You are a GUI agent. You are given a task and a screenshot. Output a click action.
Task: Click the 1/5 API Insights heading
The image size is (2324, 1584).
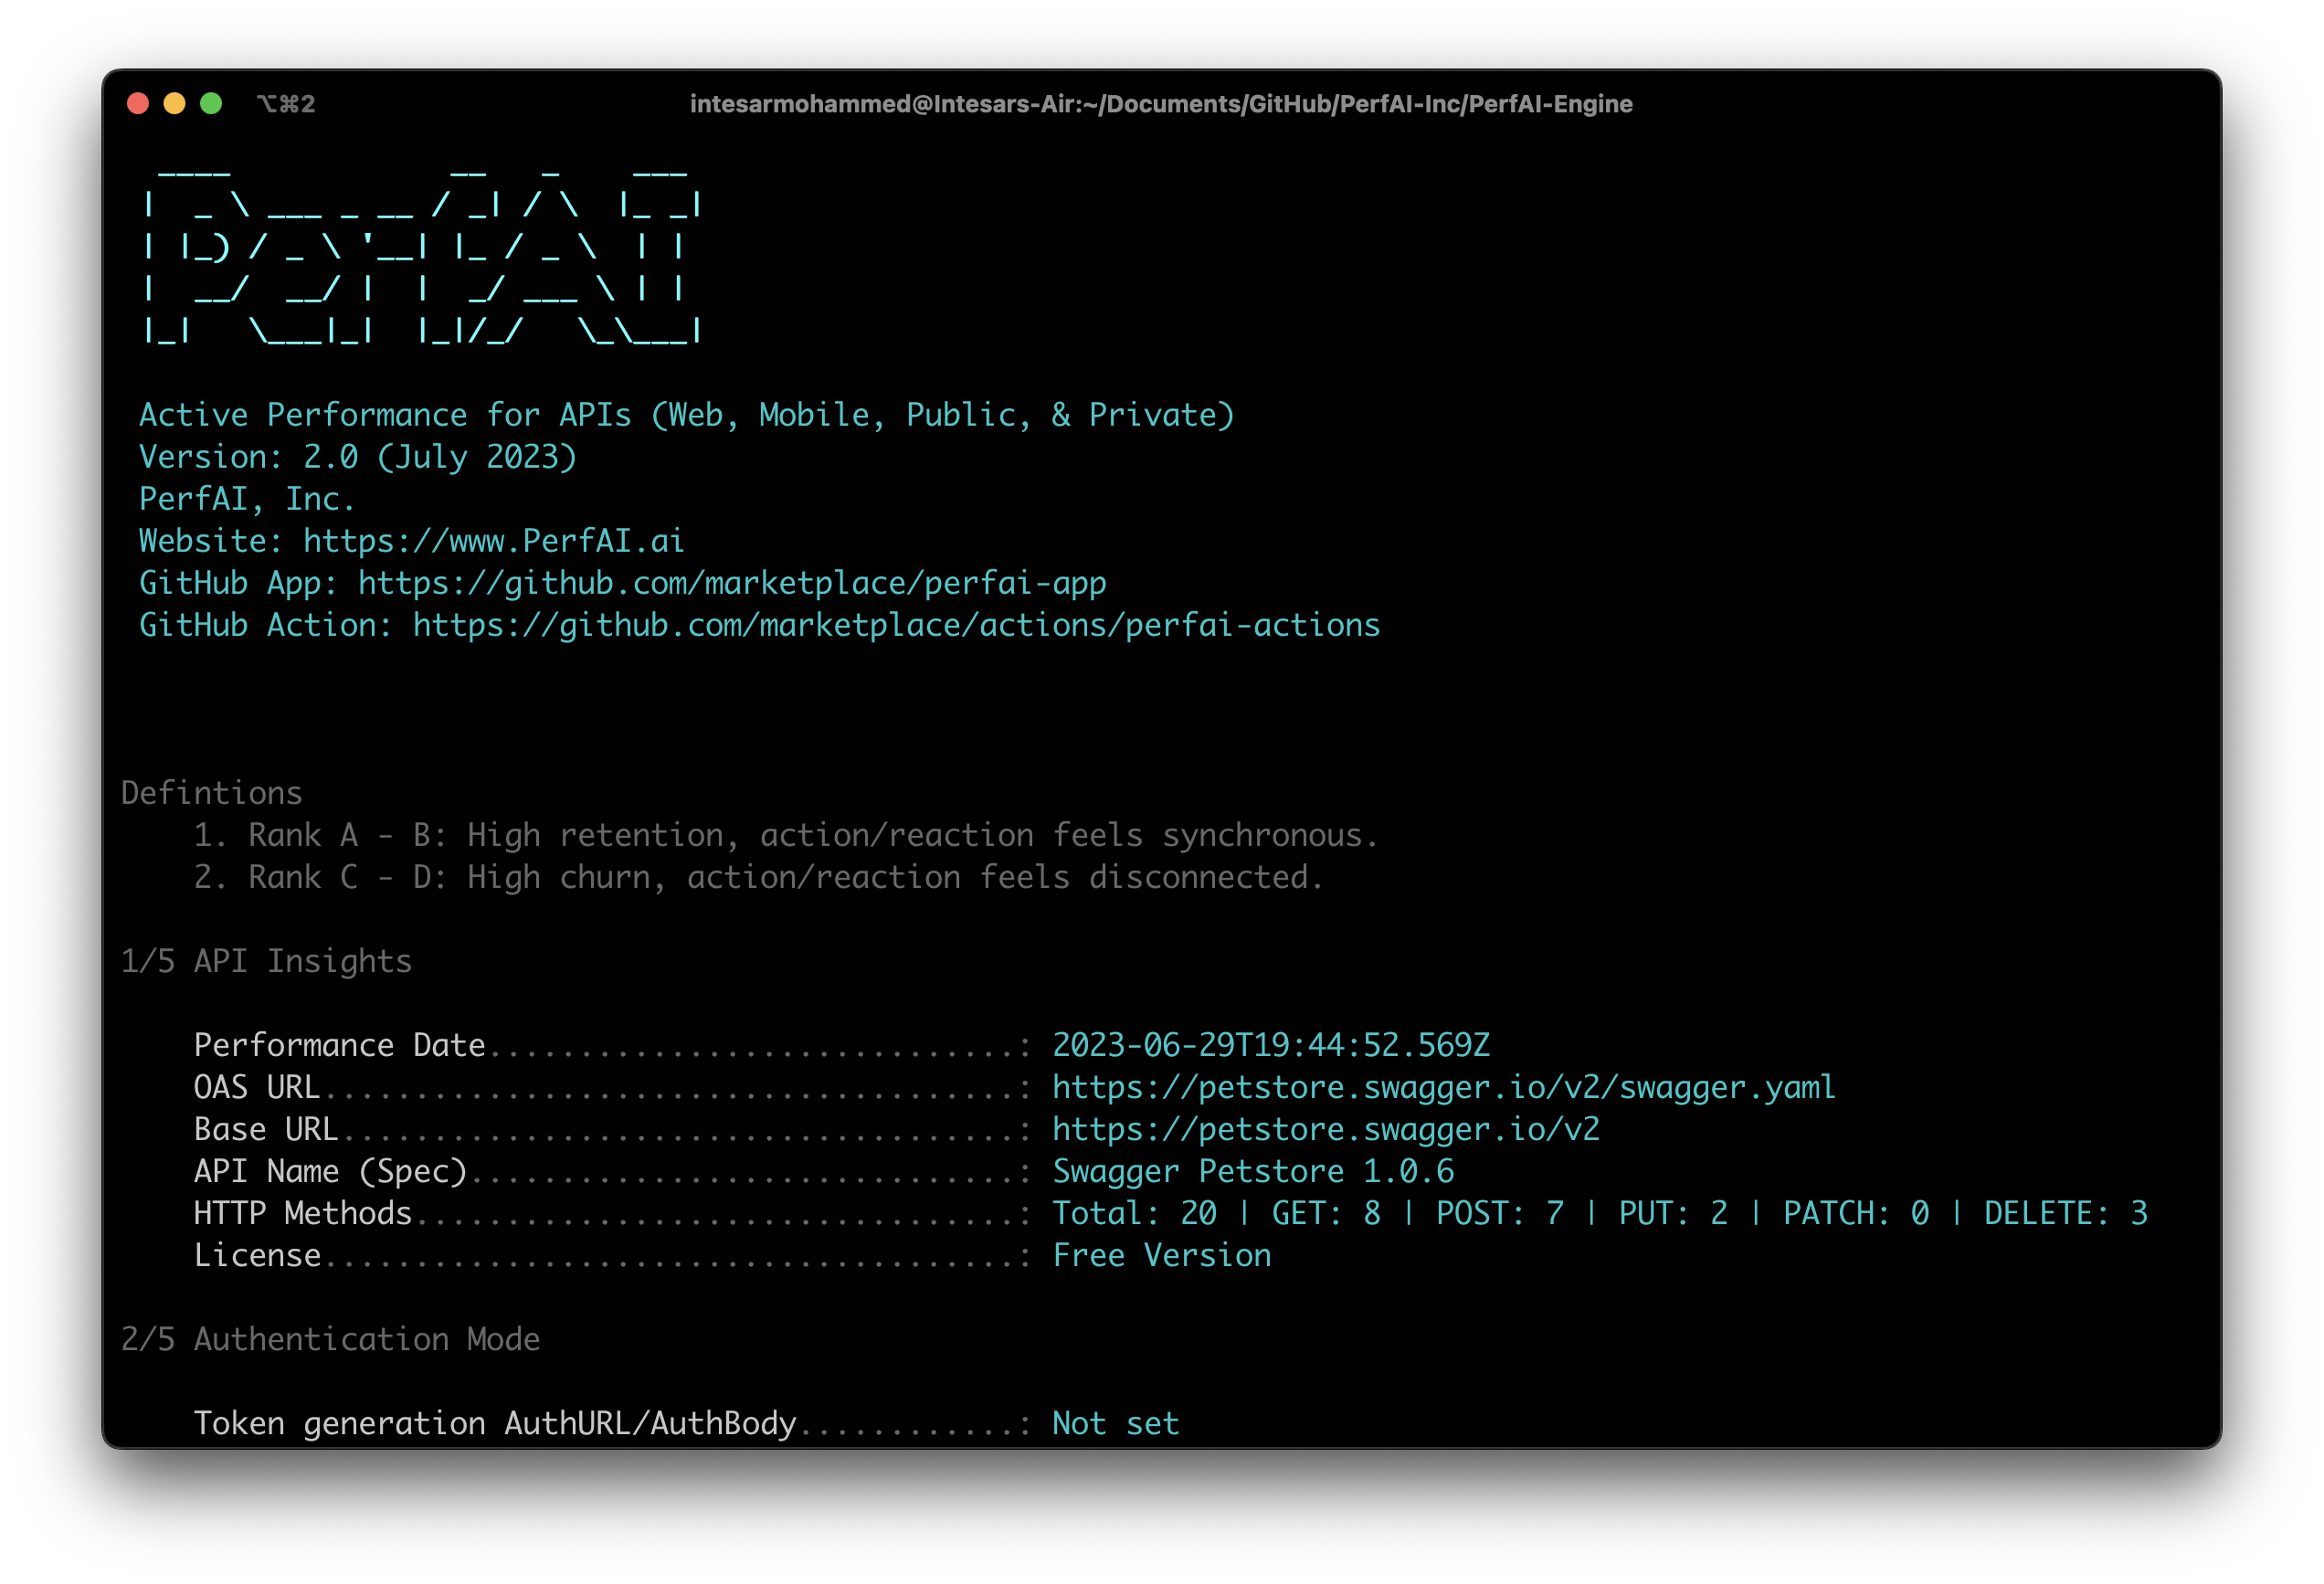pos(265,960)
